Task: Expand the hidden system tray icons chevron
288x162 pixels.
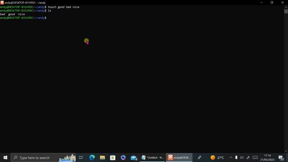Action: pos(231,157)
